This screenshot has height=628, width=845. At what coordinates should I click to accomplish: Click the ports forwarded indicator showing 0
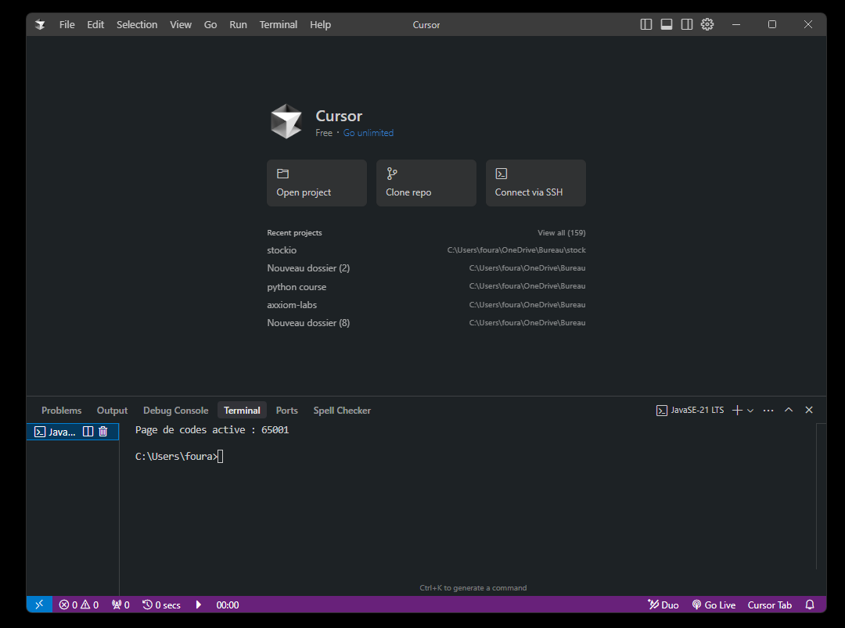[120, 605]
